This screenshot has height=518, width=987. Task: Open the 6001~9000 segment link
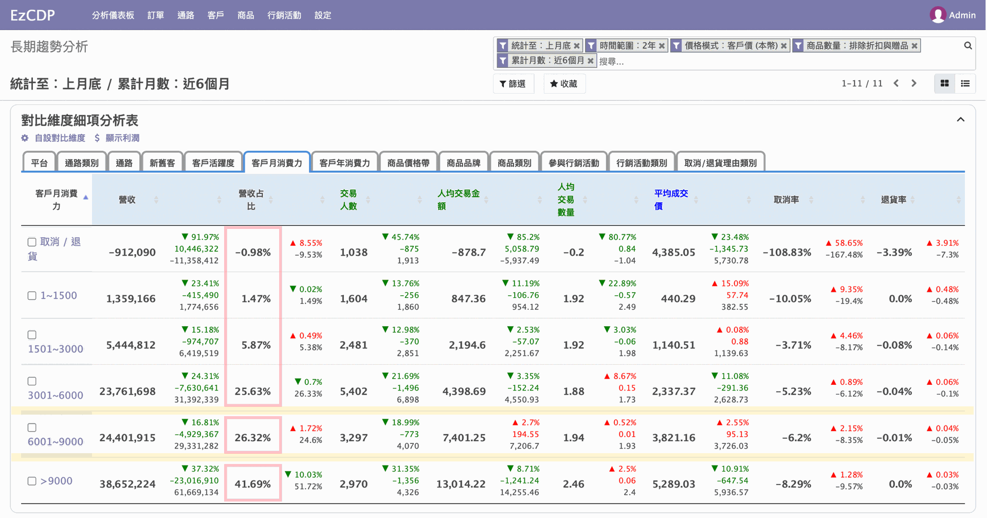click(55, 441)
